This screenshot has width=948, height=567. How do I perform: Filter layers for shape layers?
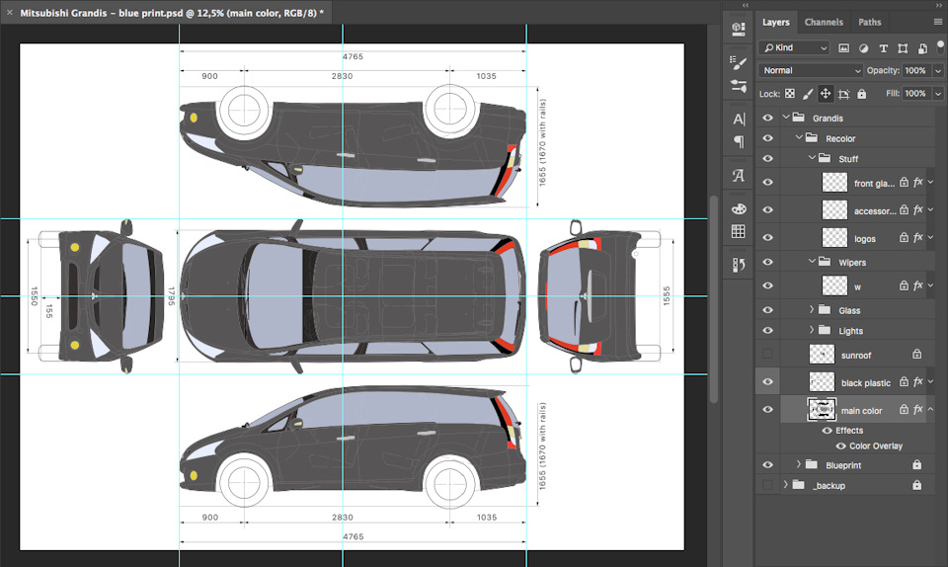pos(903,47)
